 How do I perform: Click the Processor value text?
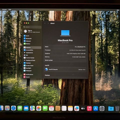click(x=77, y=50)
